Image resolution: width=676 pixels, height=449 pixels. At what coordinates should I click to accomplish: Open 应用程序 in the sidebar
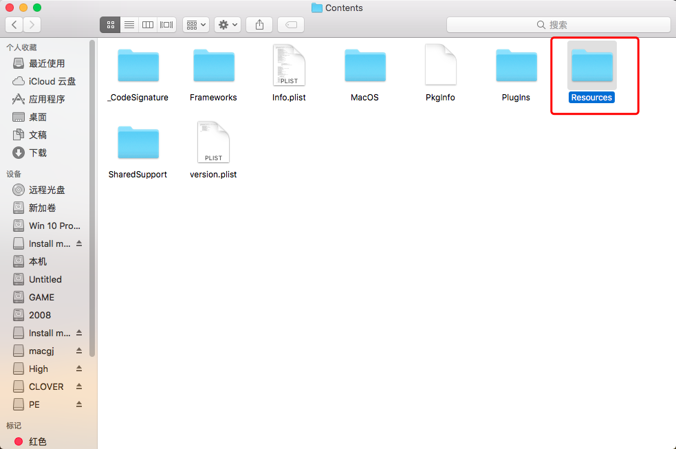(47, 99)
